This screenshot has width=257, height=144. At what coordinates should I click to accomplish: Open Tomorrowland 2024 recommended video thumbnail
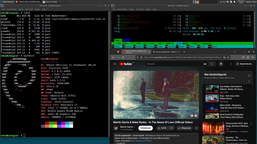tap(213, 128)
